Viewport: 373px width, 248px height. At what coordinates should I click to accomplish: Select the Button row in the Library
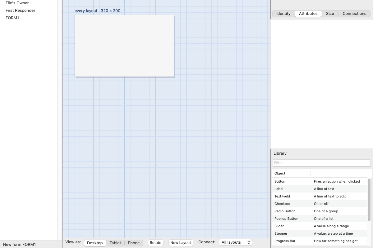tap(320, 181)
